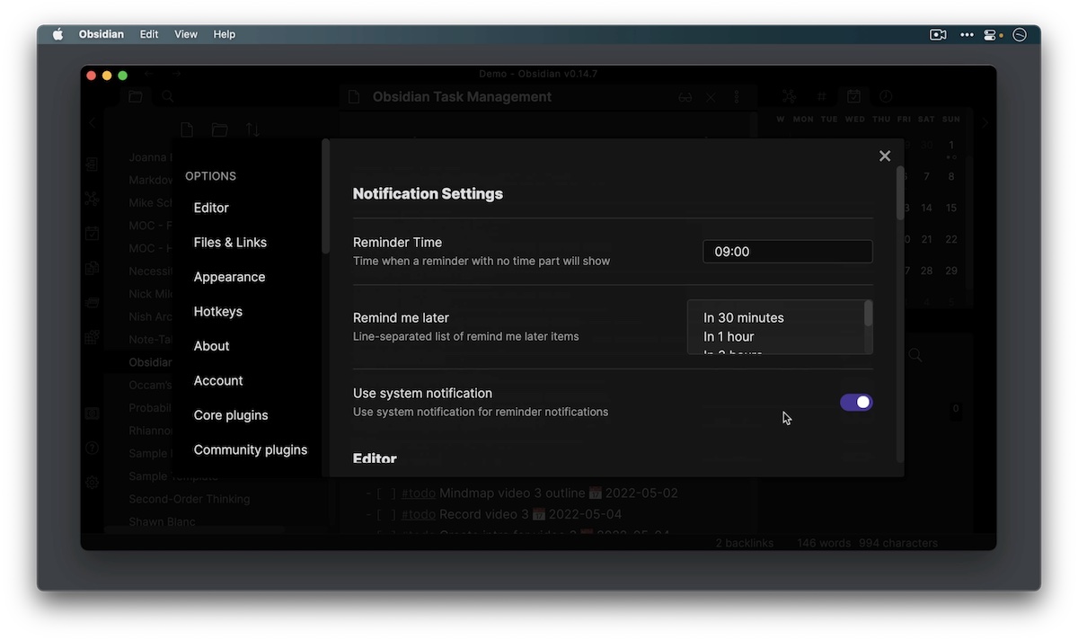Select day 8 in the calendar
Screen dimensions: 1078x640
pyautogui.click(x=951, y=176)
